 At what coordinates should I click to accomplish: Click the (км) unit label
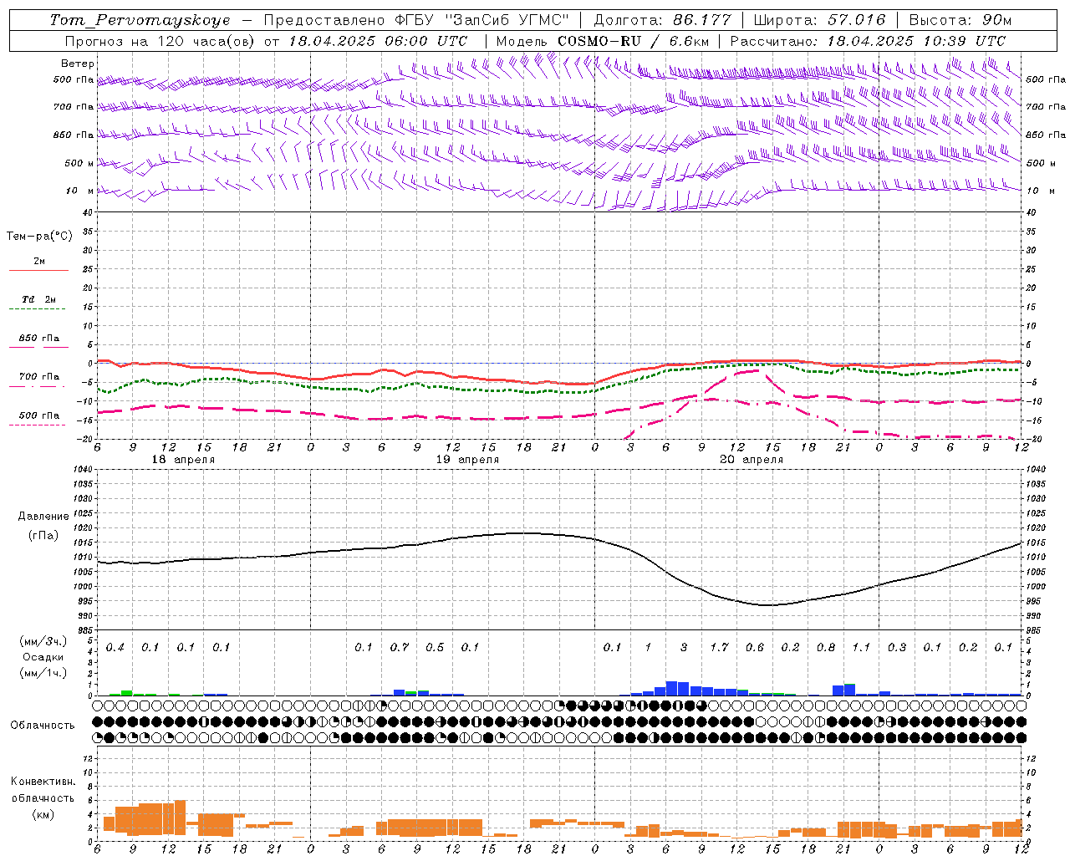[x=43, y=814]
